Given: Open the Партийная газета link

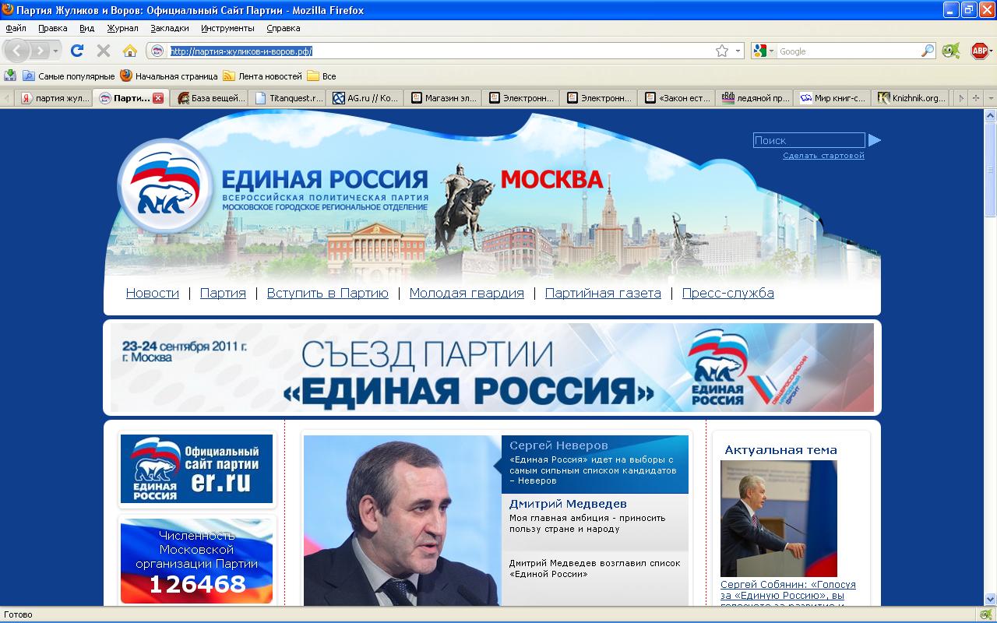Looking at the screenshot, I should 603,294.
